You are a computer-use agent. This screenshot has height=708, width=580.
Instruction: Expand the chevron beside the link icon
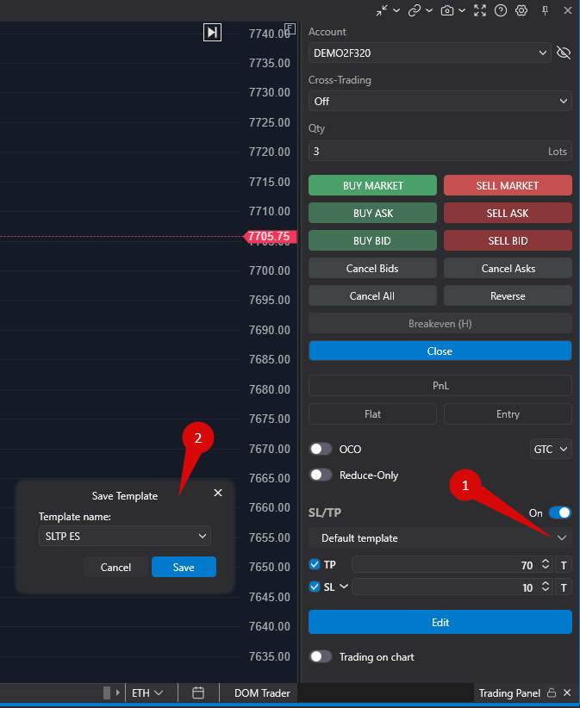429,10
